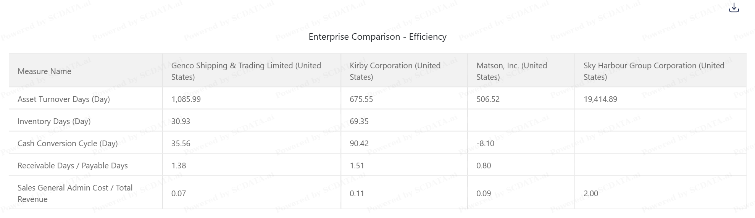Select the Asset Turnover Days row label
The height and width of the screenshot is (218, 755).
[64, 99]
